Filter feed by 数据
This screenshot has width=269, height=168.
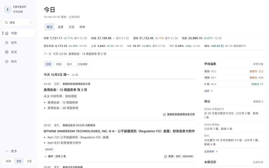tap(59, 64)
